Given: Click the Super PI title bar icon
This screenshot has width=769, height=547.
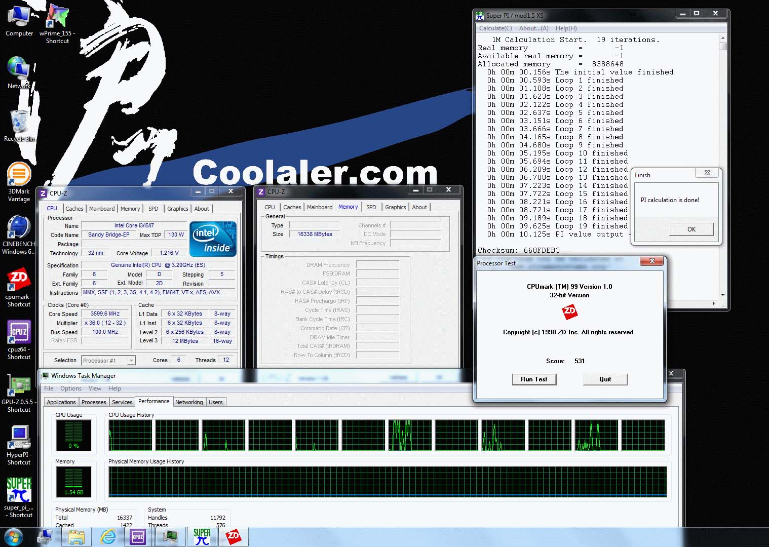Looking at the screenshot, I should tap(479, 15).
